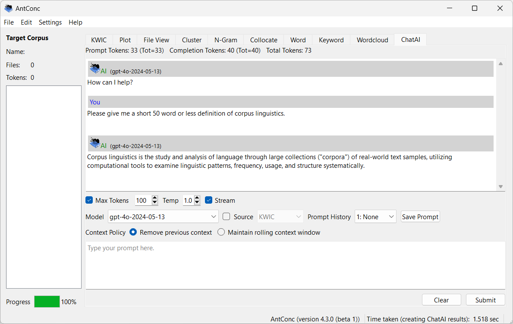Uncheck the Max Tokens checkbox

coord(89,200)
